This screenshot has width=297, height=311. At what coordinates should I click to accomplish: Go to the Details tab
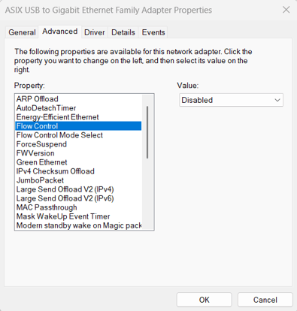[x=123, y=32]
